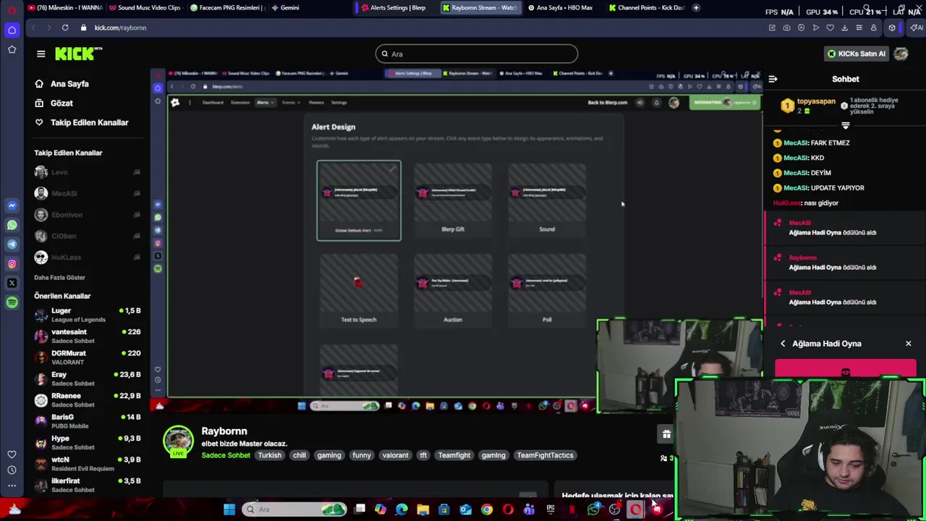Viewport: 926px width, 521px height.
Task: Open Spotify in Opera sidebar
Action: point(12,302)
